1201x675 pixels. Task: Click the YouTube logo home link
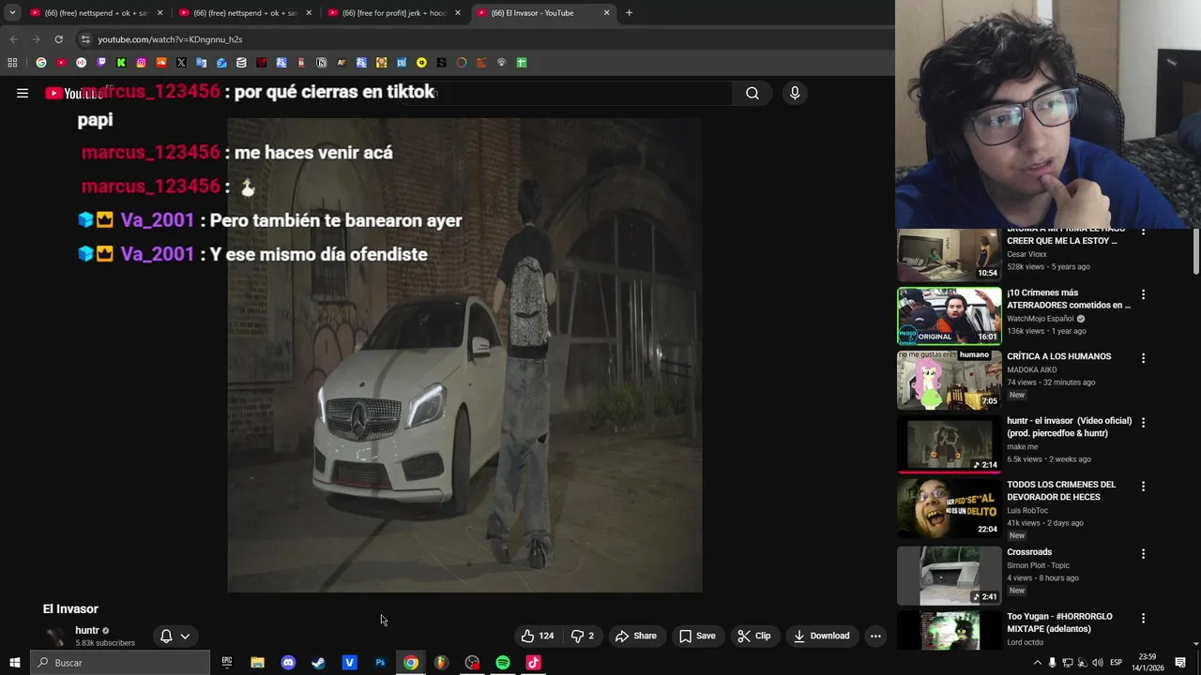pyautogui.click(x=74, y=93)
